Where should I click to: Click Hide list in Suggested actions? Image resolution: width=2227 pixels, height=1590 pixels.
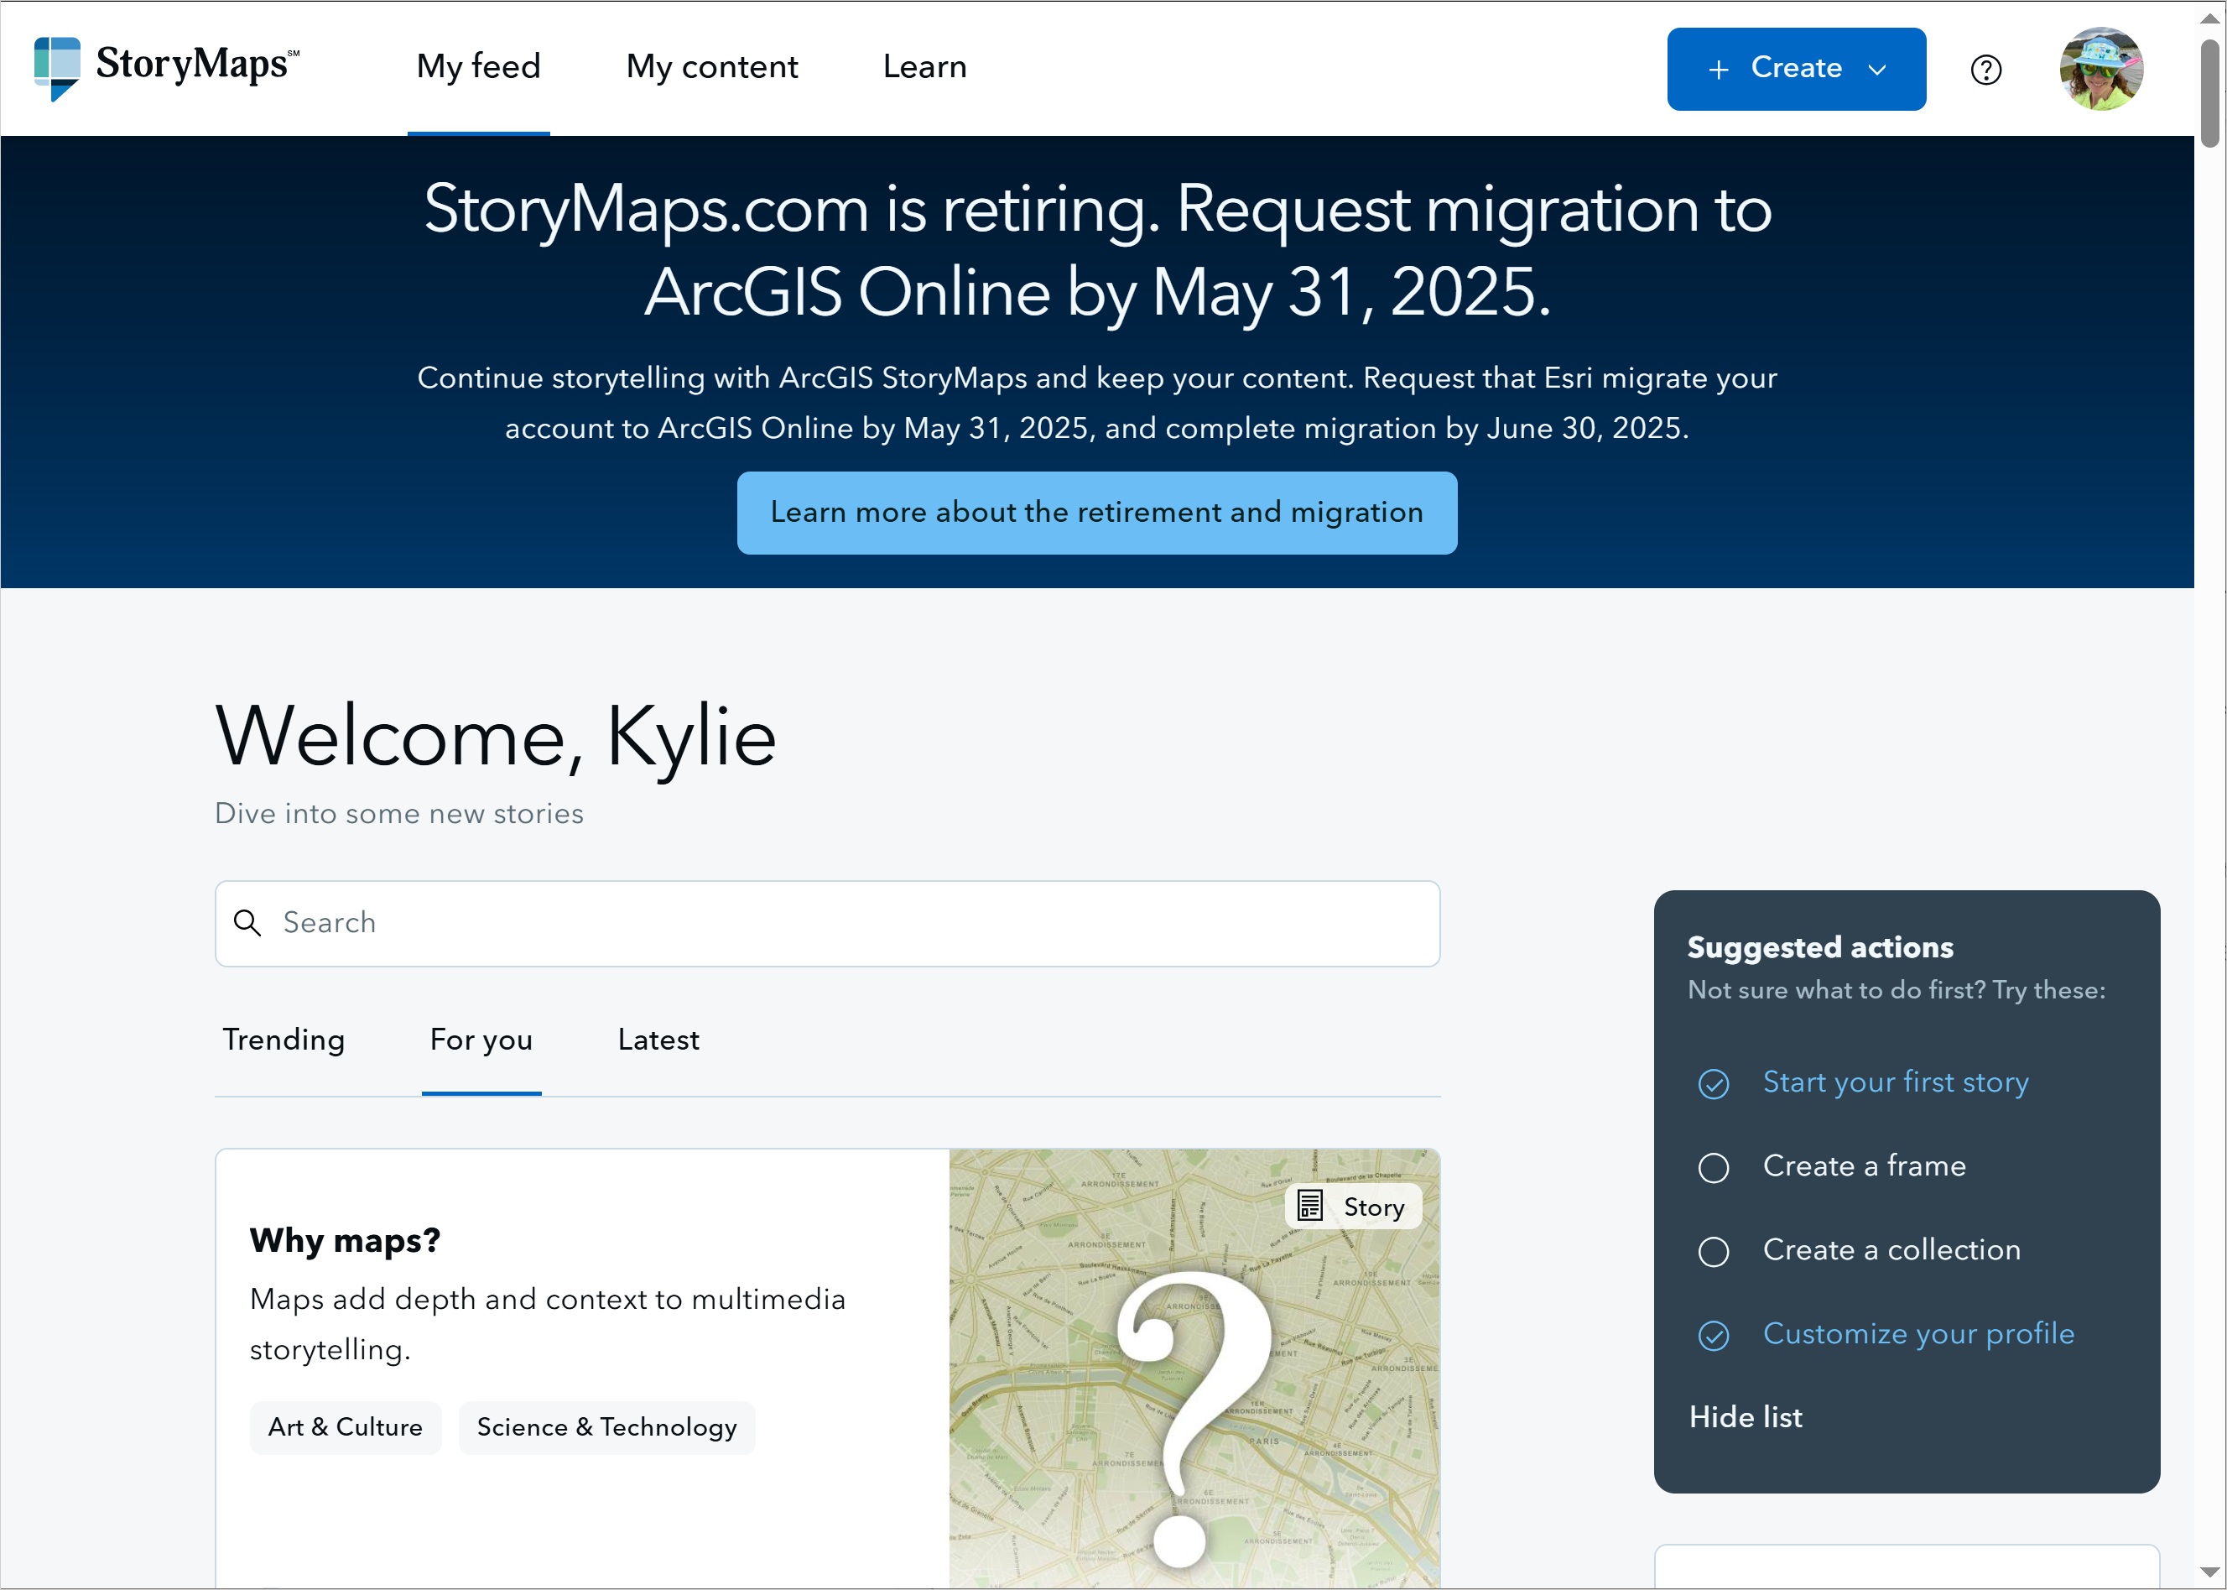pyautogui.click(x=1746, y=1416)
